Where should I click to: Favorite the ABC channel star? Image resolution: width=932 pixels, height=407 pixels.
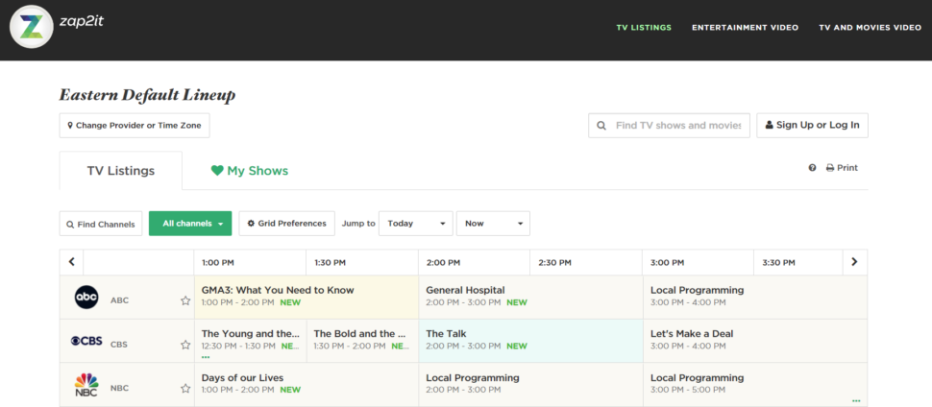185,300
